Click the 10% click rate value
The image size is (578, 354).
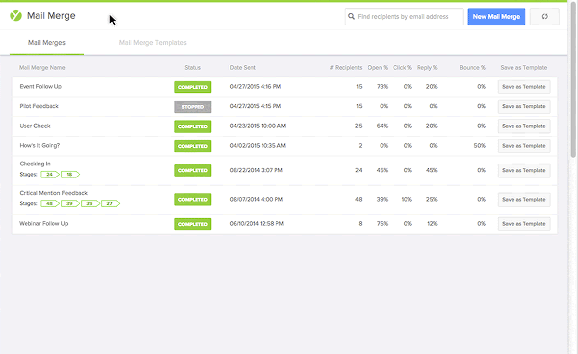click(x=407, y=200)
